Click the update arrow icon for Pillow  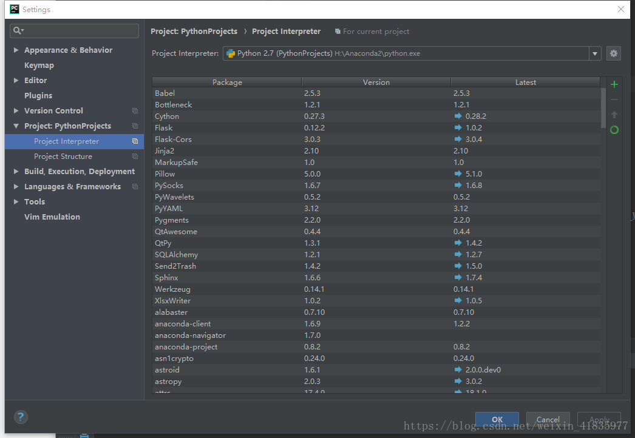(x=458, y=174)
